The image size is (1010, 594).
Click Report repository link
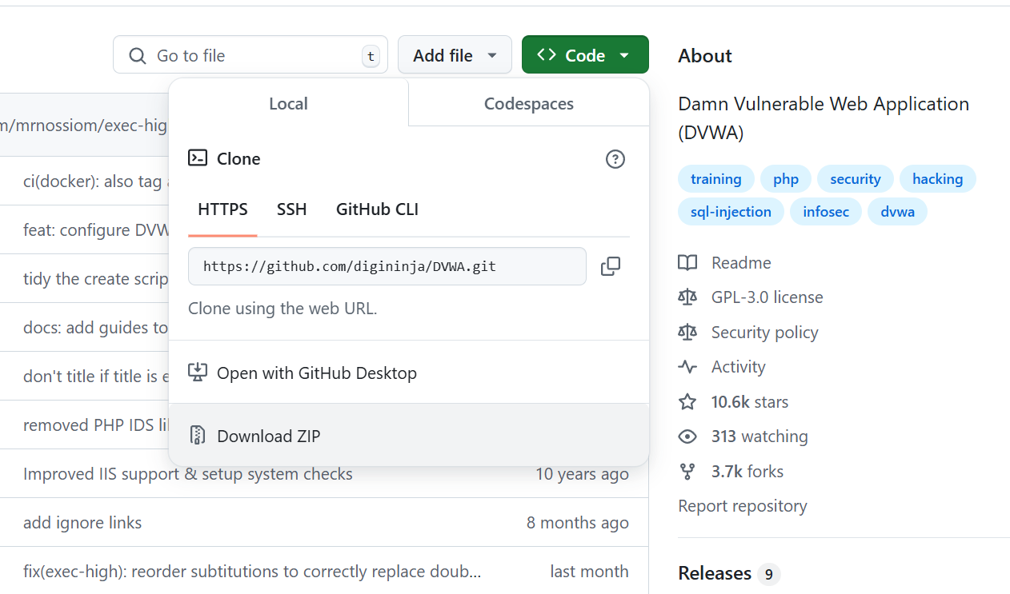tap(743, 506)
